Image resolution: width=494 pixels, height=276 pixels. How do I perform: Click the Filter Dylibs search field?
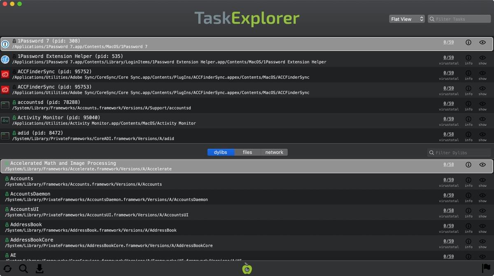[x=459, y=153]
